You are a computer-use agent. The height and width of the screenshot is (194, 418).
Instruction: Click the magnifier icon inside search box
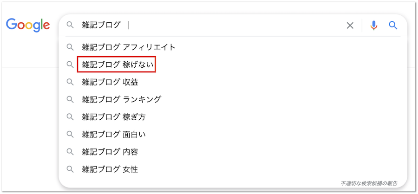tap(70, 25)
